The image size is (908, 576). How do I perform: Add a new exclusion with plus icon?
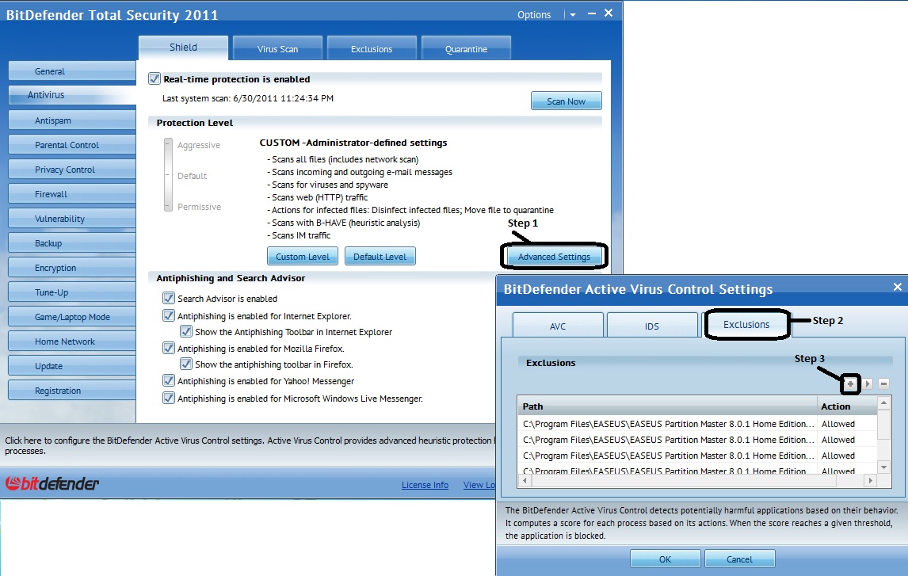pos(850,383)
